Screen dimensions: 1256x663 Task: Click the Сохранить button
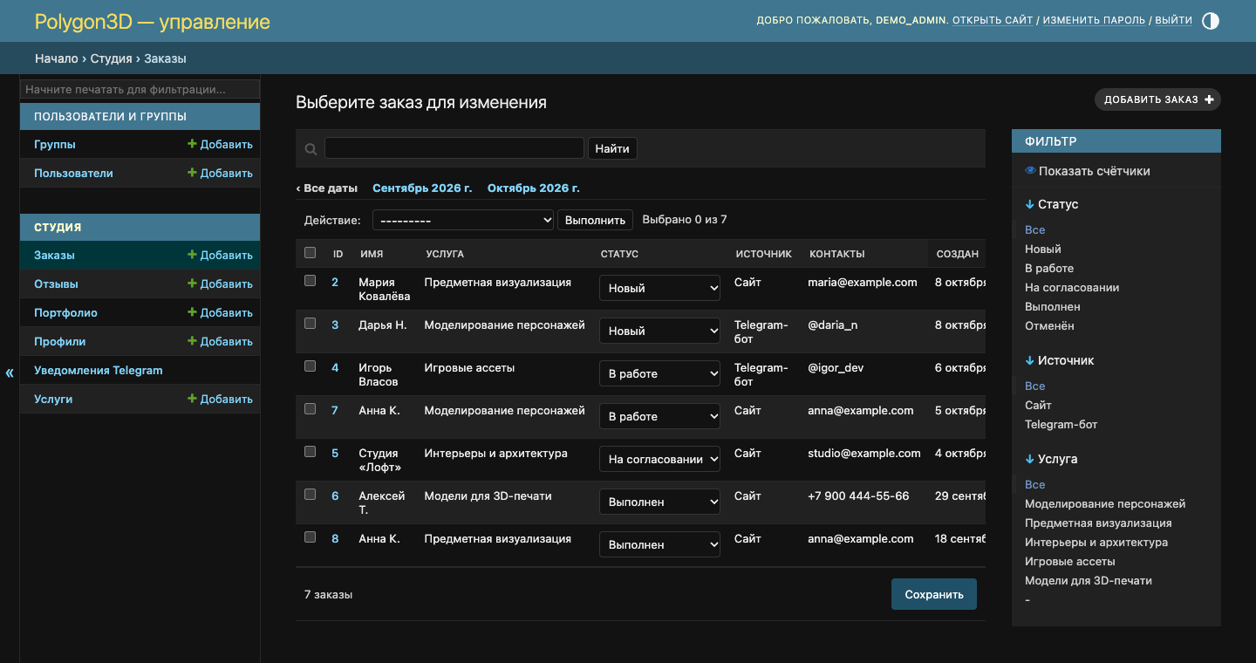click(x=934, y=594)
